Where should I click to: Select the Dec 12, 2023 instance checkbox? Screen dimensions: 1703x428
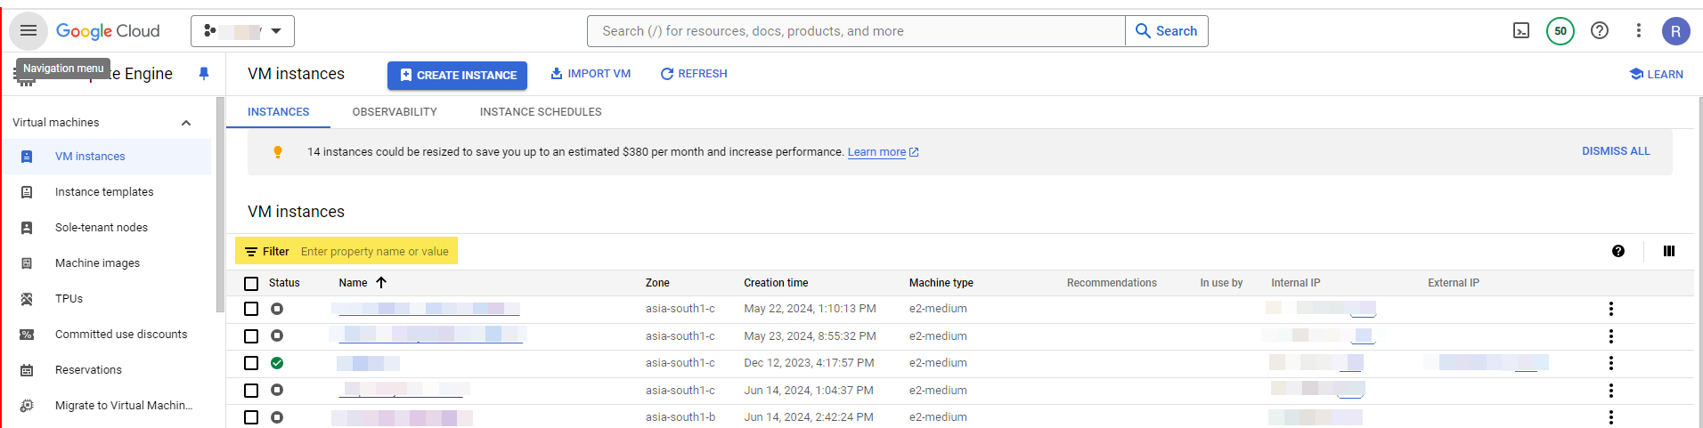(x=251, y=363)
